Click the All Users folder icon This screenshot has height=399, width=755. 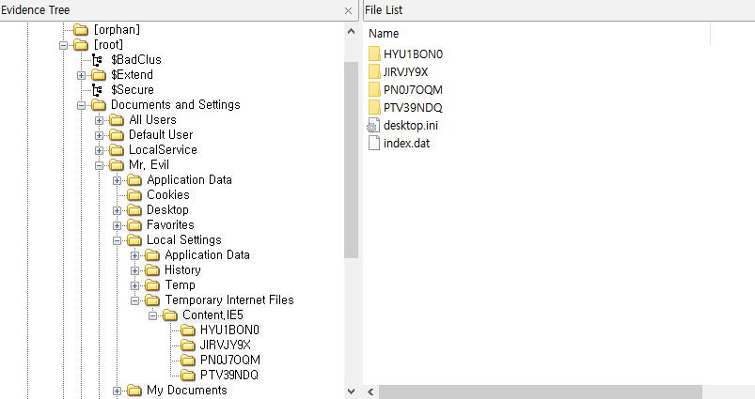pos(117,120)
